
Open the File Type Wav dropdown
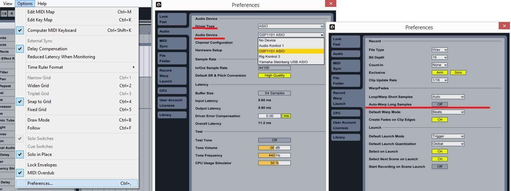[x=440, y=50]
